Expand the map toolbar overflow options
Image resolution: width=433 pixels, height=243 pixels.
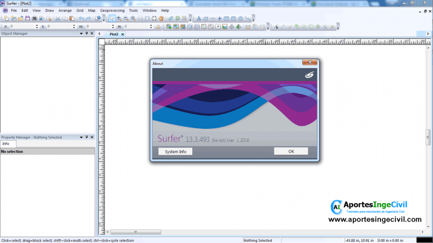tap(268, 28)
